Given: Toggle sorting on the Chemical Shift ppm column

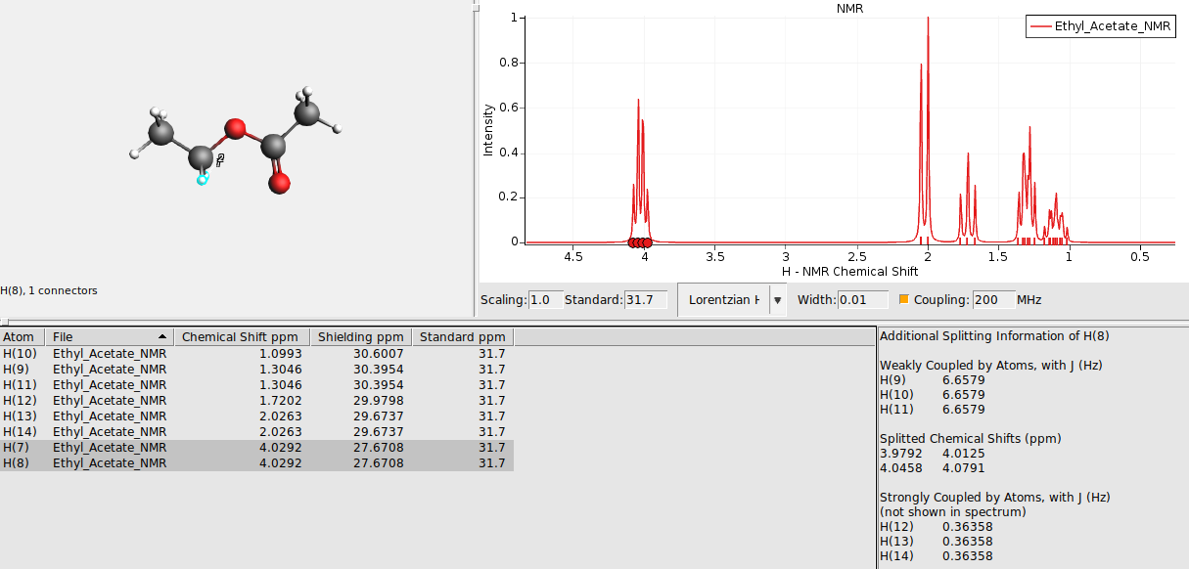Looking at the screenshot, I should [242, 336].
